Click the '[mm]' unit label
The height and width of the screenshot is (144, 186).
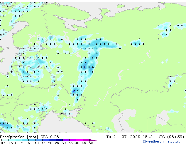click(32, 137)
